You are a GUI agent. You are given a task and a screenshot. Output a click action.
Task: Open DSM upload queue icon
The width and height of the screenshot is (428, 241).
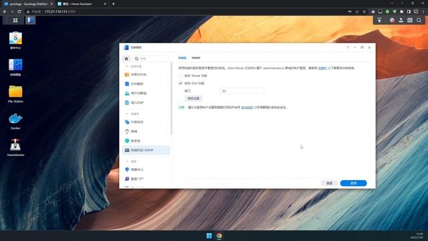pos(379,20)
